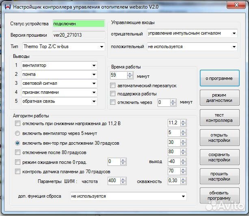Increase PWM frequency 400 spinner
Screen dimensions: 249x216
123,179
